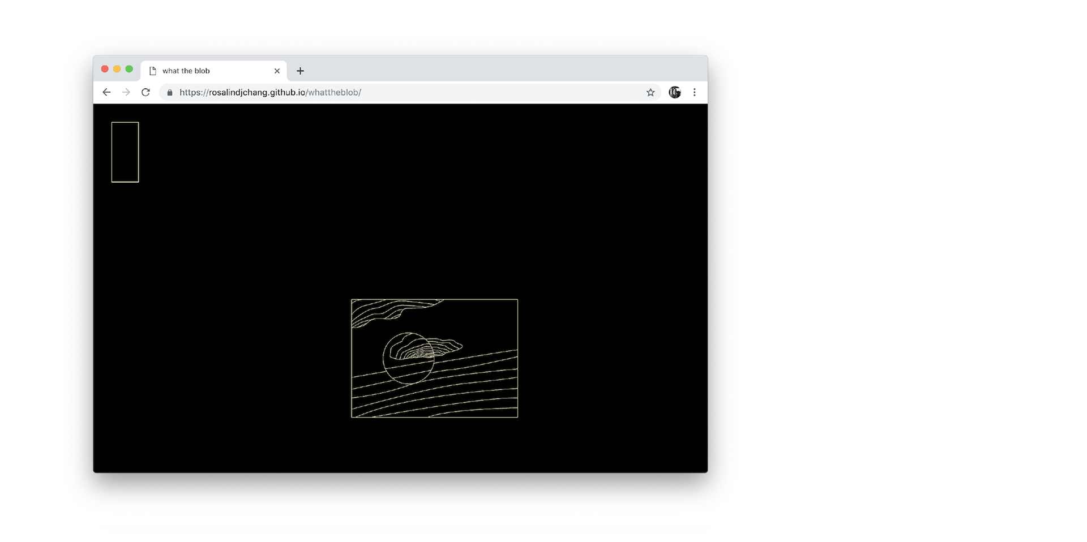Focus the address bar URL field
Image resolution: width=1087 pixels, height=542 pixels.
[410, 92]
